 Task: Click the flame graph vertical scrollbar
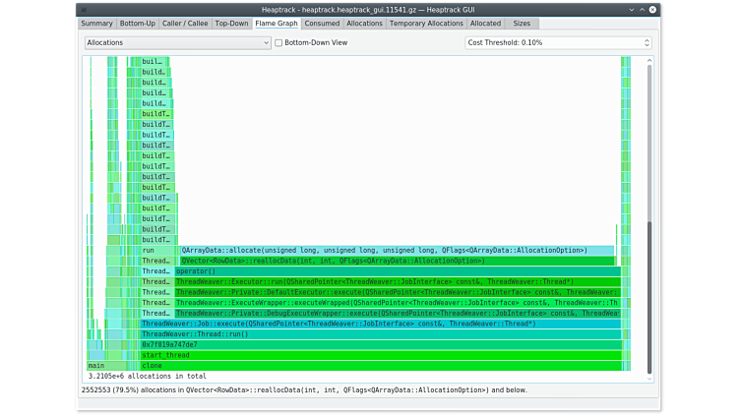point(648,295)
